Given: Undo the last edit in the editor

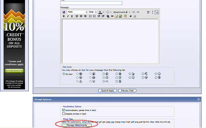Looking at the screenshot, I should pyautogui.click(x=134, y=12).
